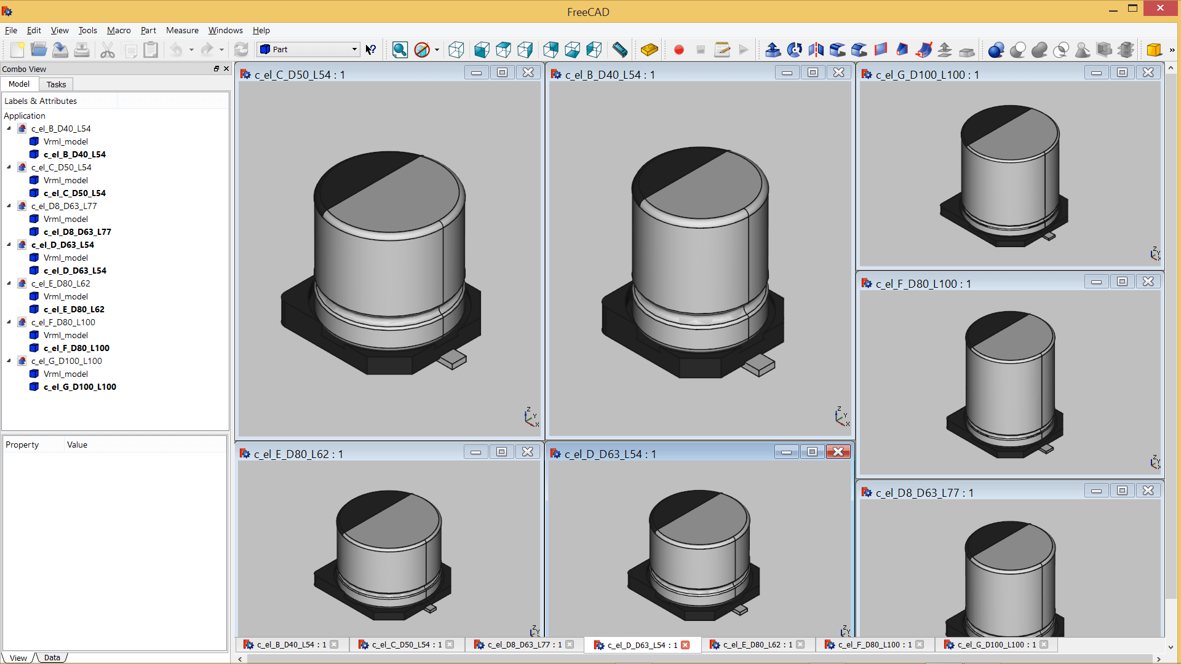Select the Mirror tool icon
The height and width of the screenshot is (664, 1181).
(x=816, y=50)
